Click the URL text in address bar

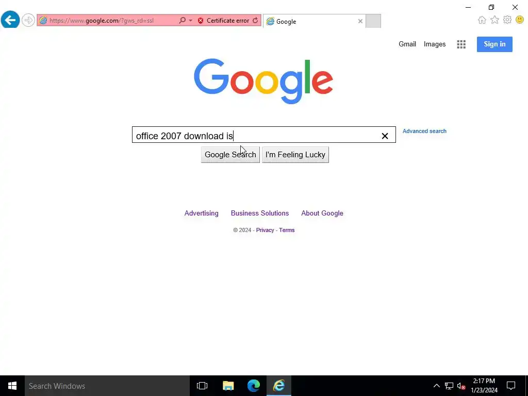coord(102,21)
